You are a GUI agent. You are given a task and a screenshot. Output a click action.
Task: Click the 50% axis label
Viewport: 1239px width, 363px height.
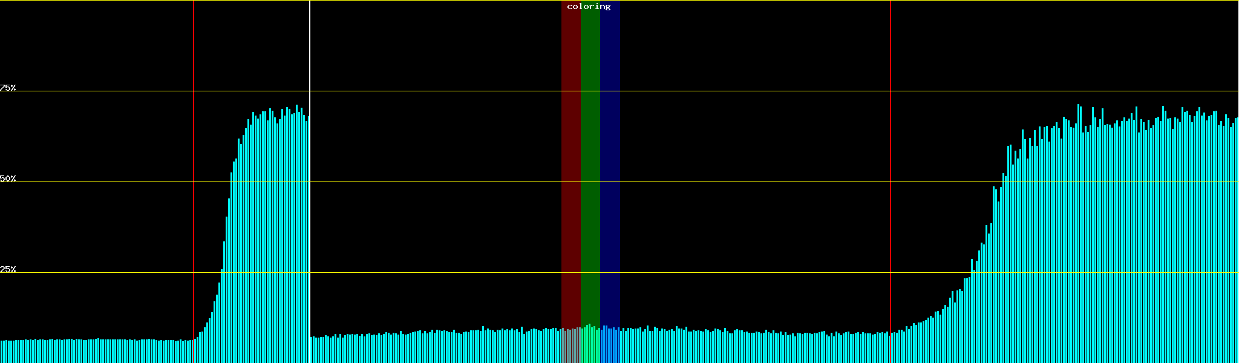(8, 178)
